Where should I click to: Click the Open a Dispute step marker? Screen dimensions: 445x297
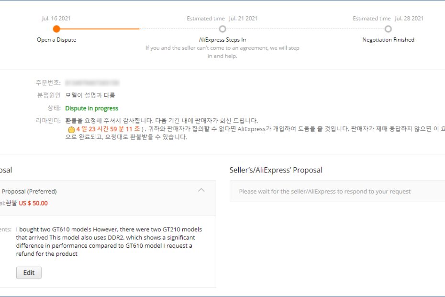pos(56,29)
